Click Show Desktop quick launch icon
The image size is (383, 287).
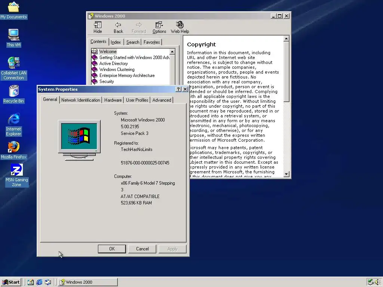tap(31, 282)
